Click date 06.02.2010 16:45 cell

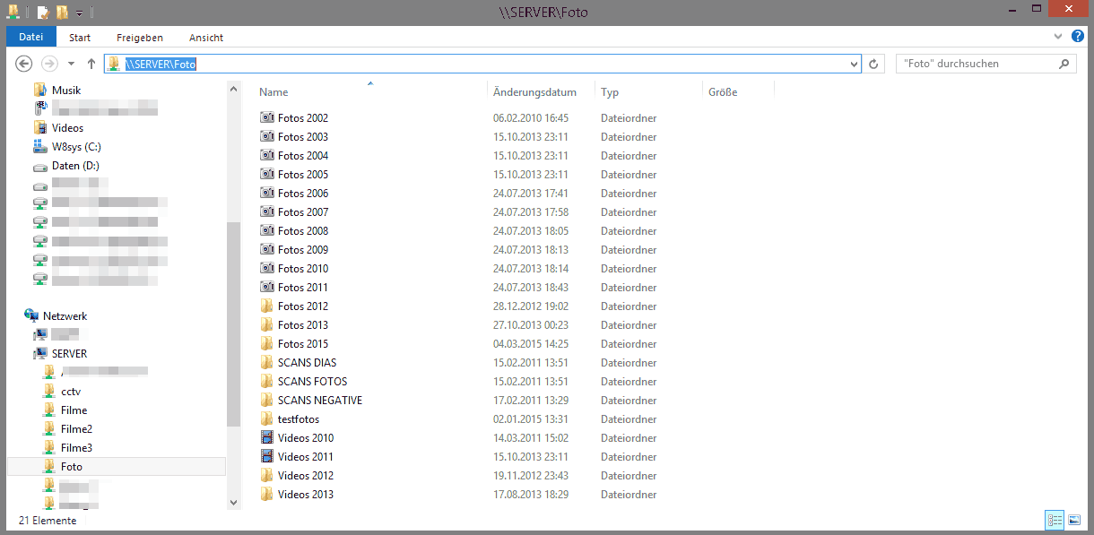531,117
